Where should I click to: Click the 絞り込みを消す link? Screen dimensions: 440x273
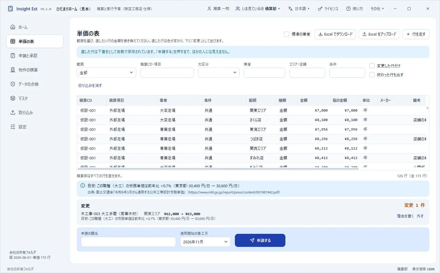(x=90, y=85)
